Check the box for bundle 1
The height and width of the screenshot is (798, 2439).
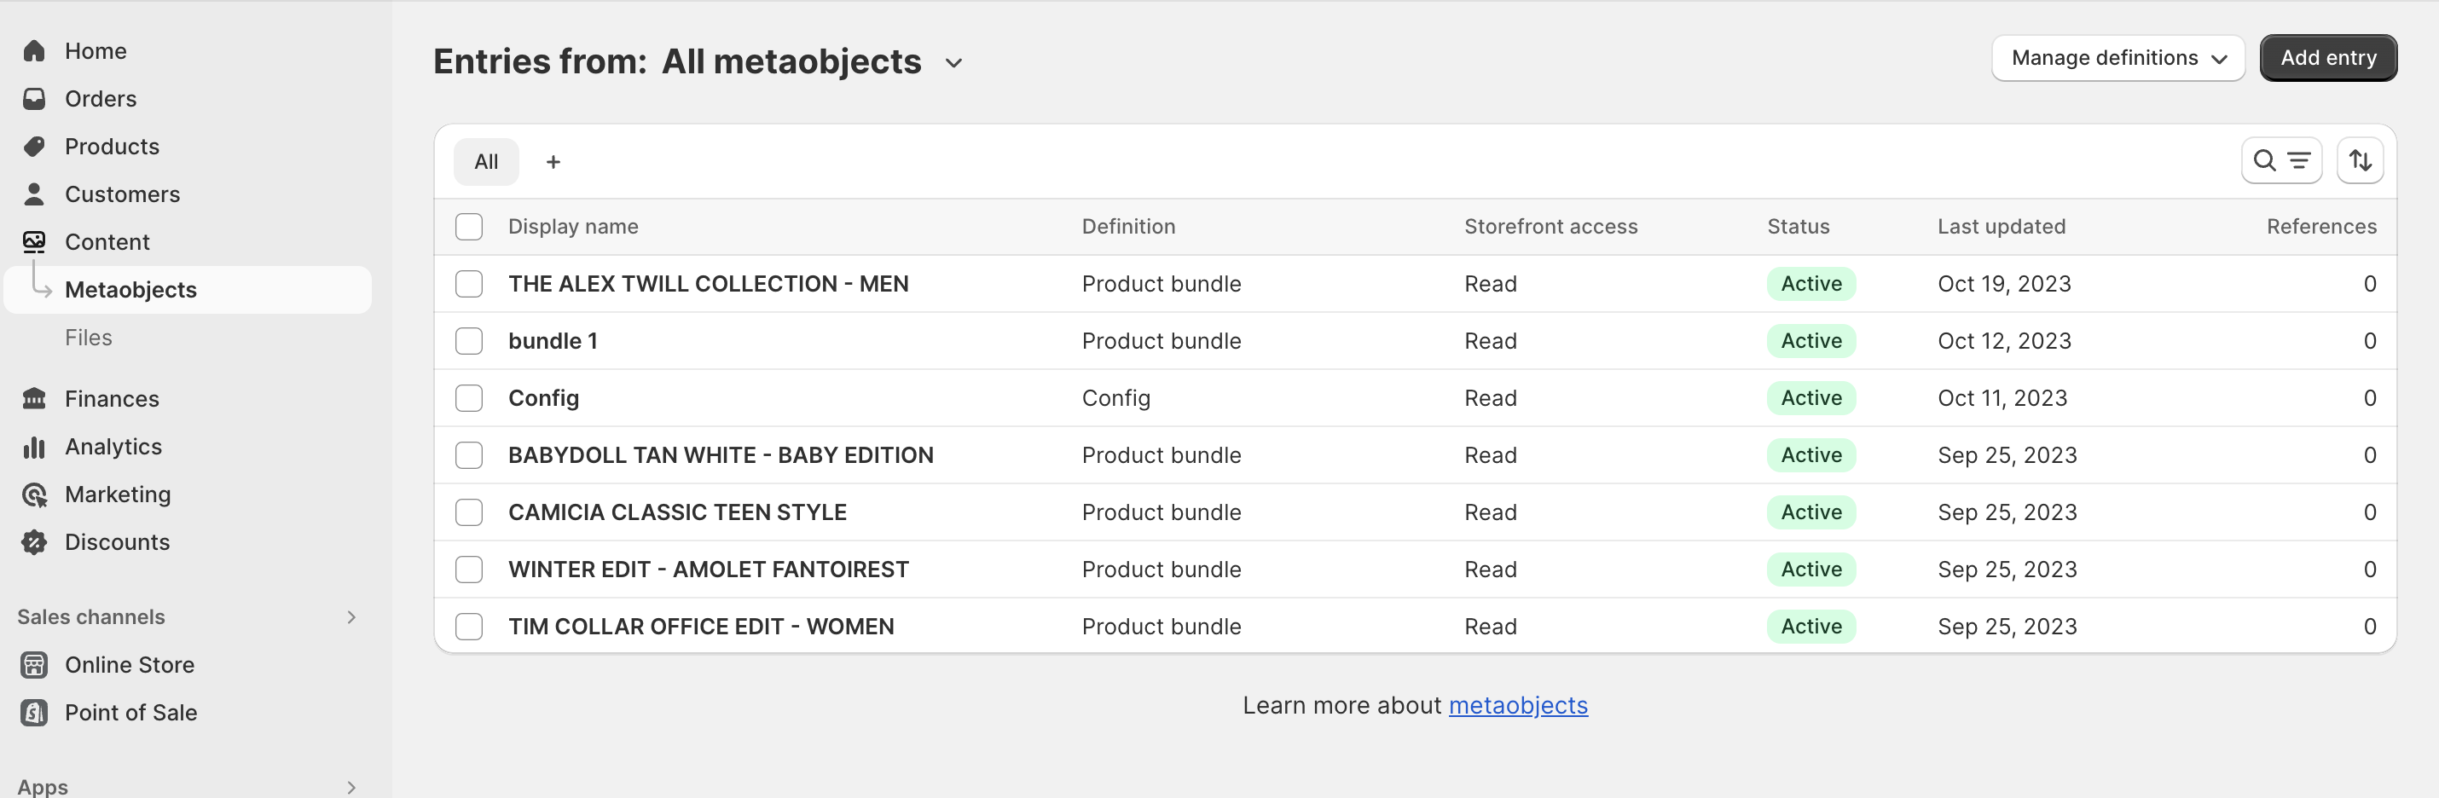(x=469, y=341)
